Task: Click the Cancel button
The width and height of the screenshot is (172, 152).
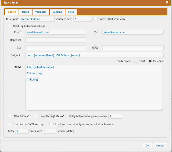Action: click(160, 146)
